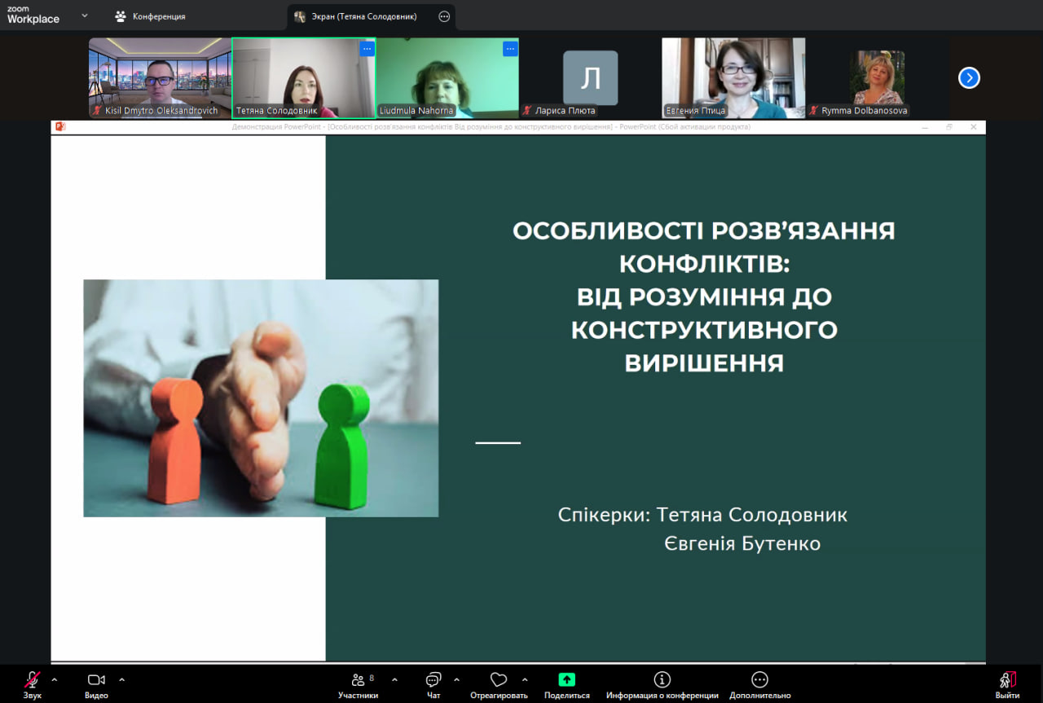The image size is (1043, 703).
Task: Expand audio options arrow next to Звук
Action: 55,679
